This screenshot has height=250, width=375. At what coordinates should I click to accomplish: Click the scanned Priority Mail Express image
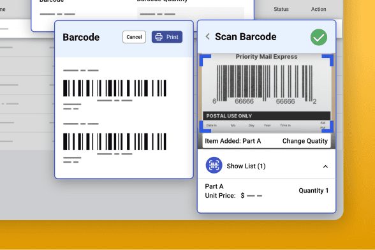point(267,93)
